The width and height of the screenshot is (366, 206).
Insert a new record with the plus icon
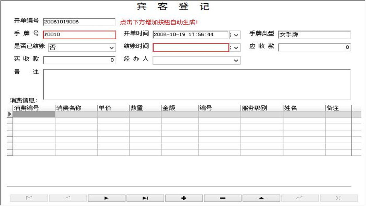pyautogui.click(x=184, y=198)
